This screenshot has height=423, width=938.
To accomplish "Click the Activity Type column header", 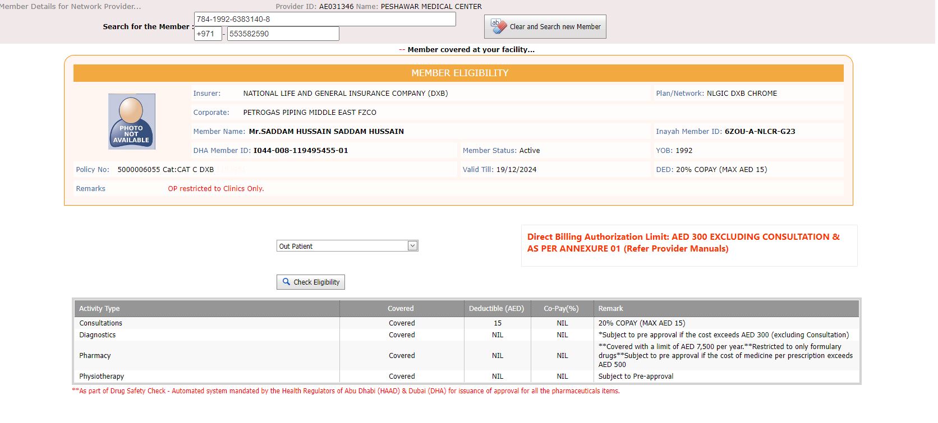I will click(x=99, y=309).
